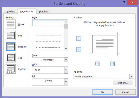Toggle the bottom border button in preview
Screen dimensions: 139x98
(x=79, y=50)
